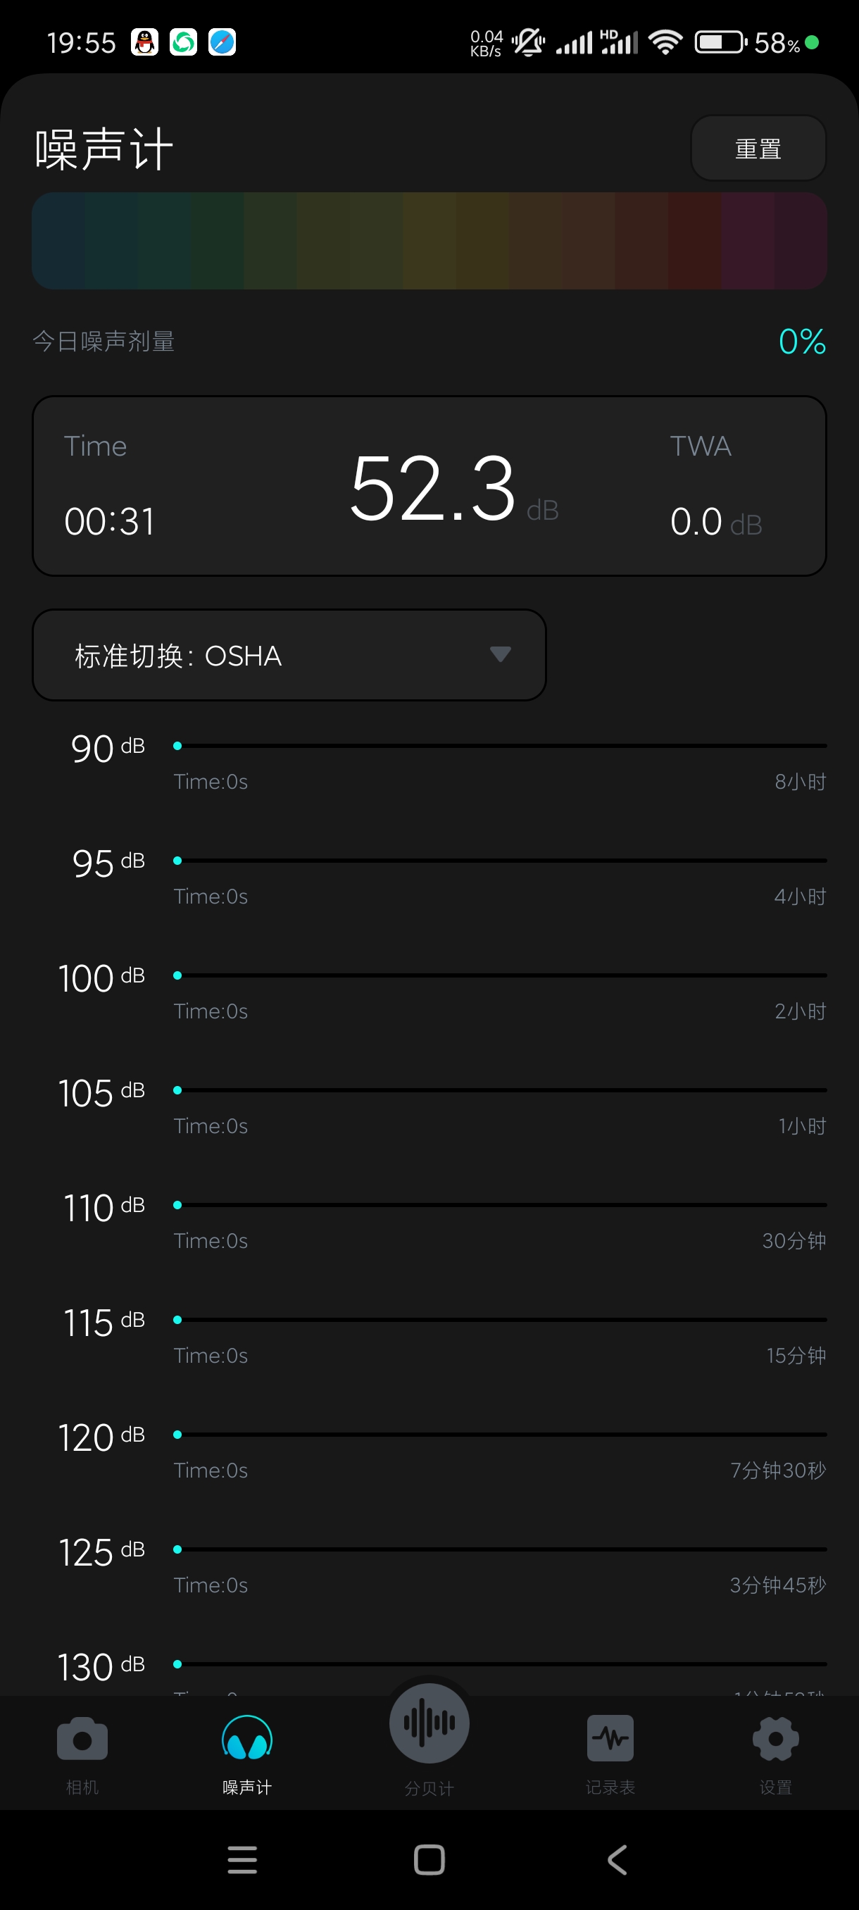Tap the Android home square icon
859x1910 pixels.
tap(429, 1859)
